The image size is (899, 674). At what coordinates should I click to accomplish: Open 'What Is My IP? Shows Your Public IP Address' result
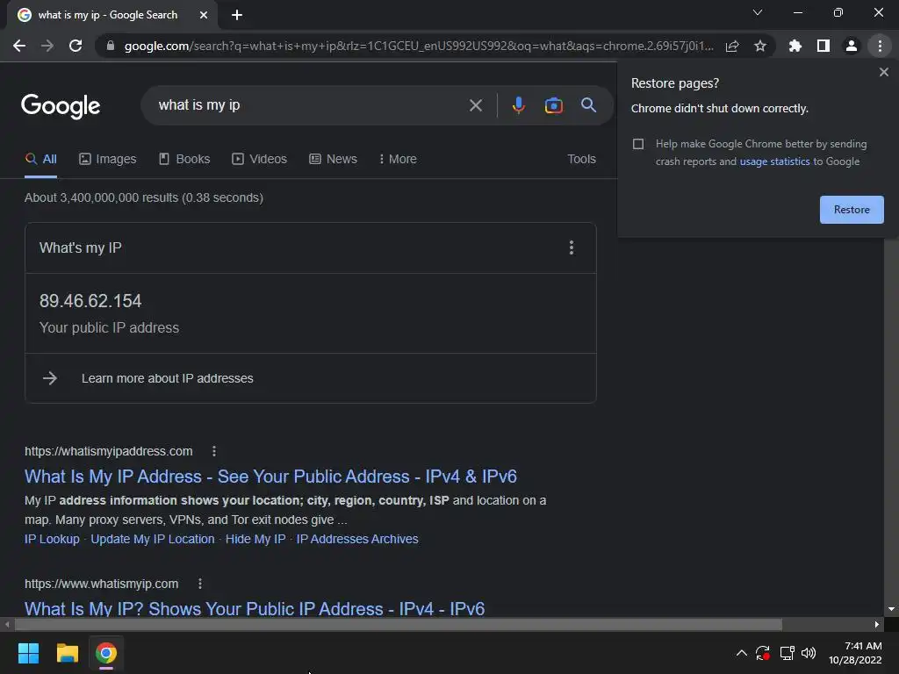pyautogui.click(x=255, y=609)
